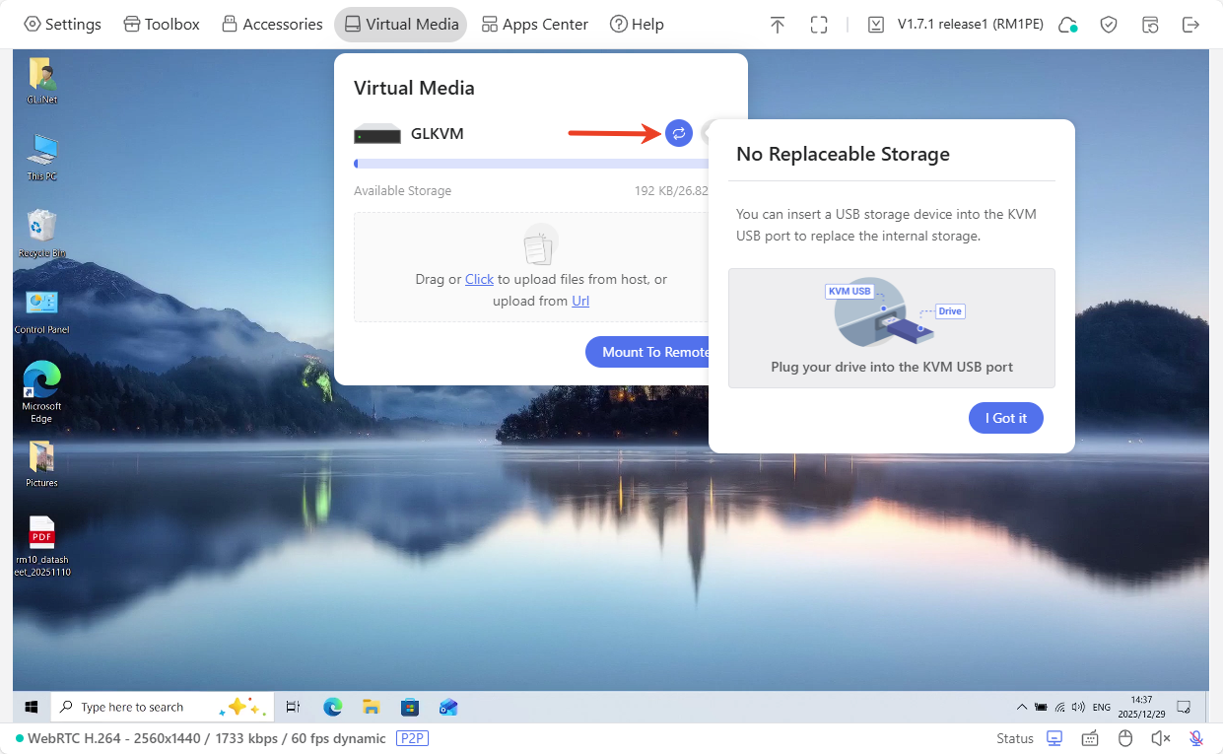
Task: Click the I Got it button
Action: (1005, 417)
